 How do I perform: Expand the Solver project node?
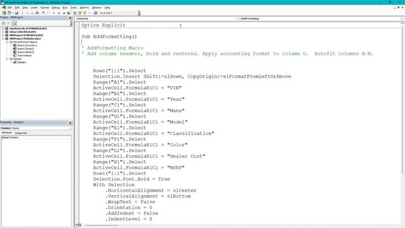point(3,32)
